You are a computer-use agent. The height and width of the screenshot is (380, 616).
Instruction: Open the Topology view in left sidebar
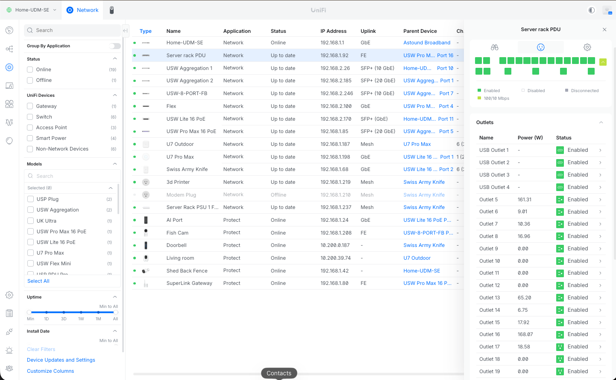click(9, 49)
